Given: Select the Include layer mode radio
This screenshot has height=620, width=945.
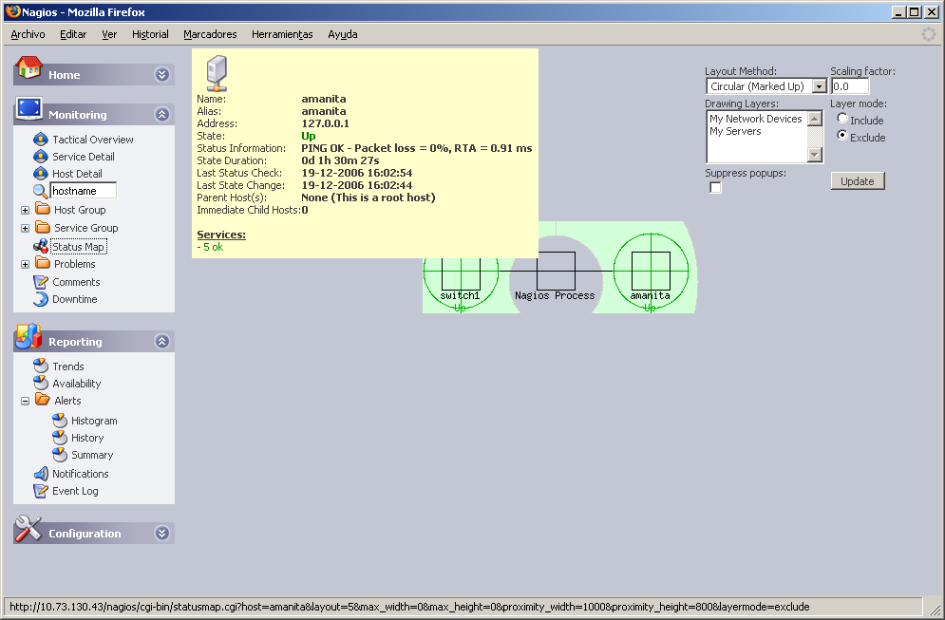Looking at the screenshot, I should 842,119.
